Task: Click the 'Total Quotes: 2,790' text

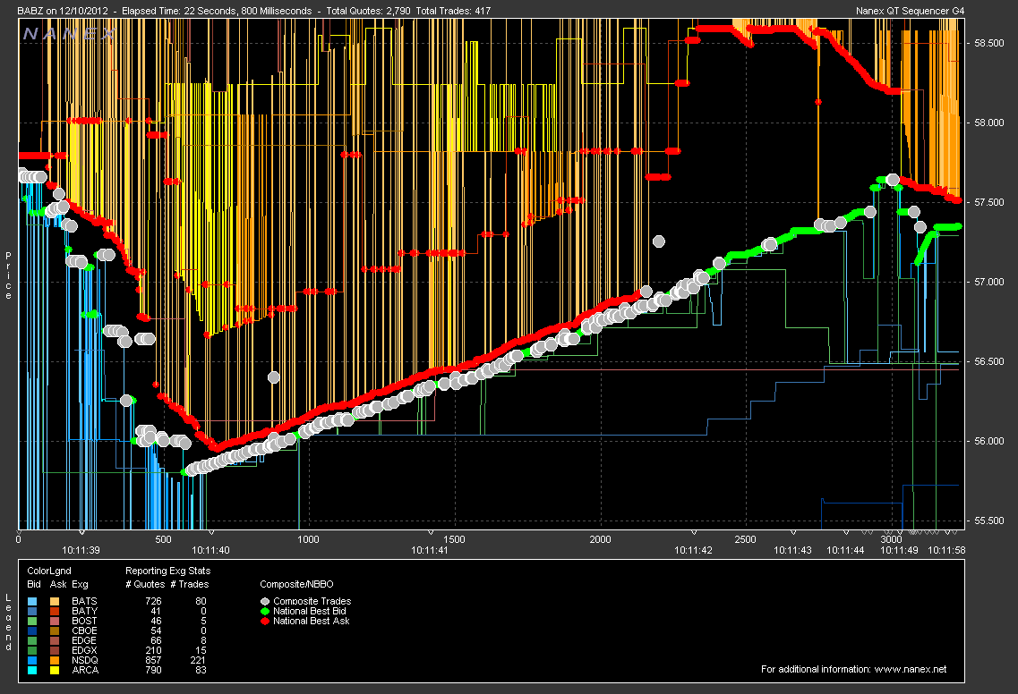Action: pyautogui.click(x=368, y=11)
